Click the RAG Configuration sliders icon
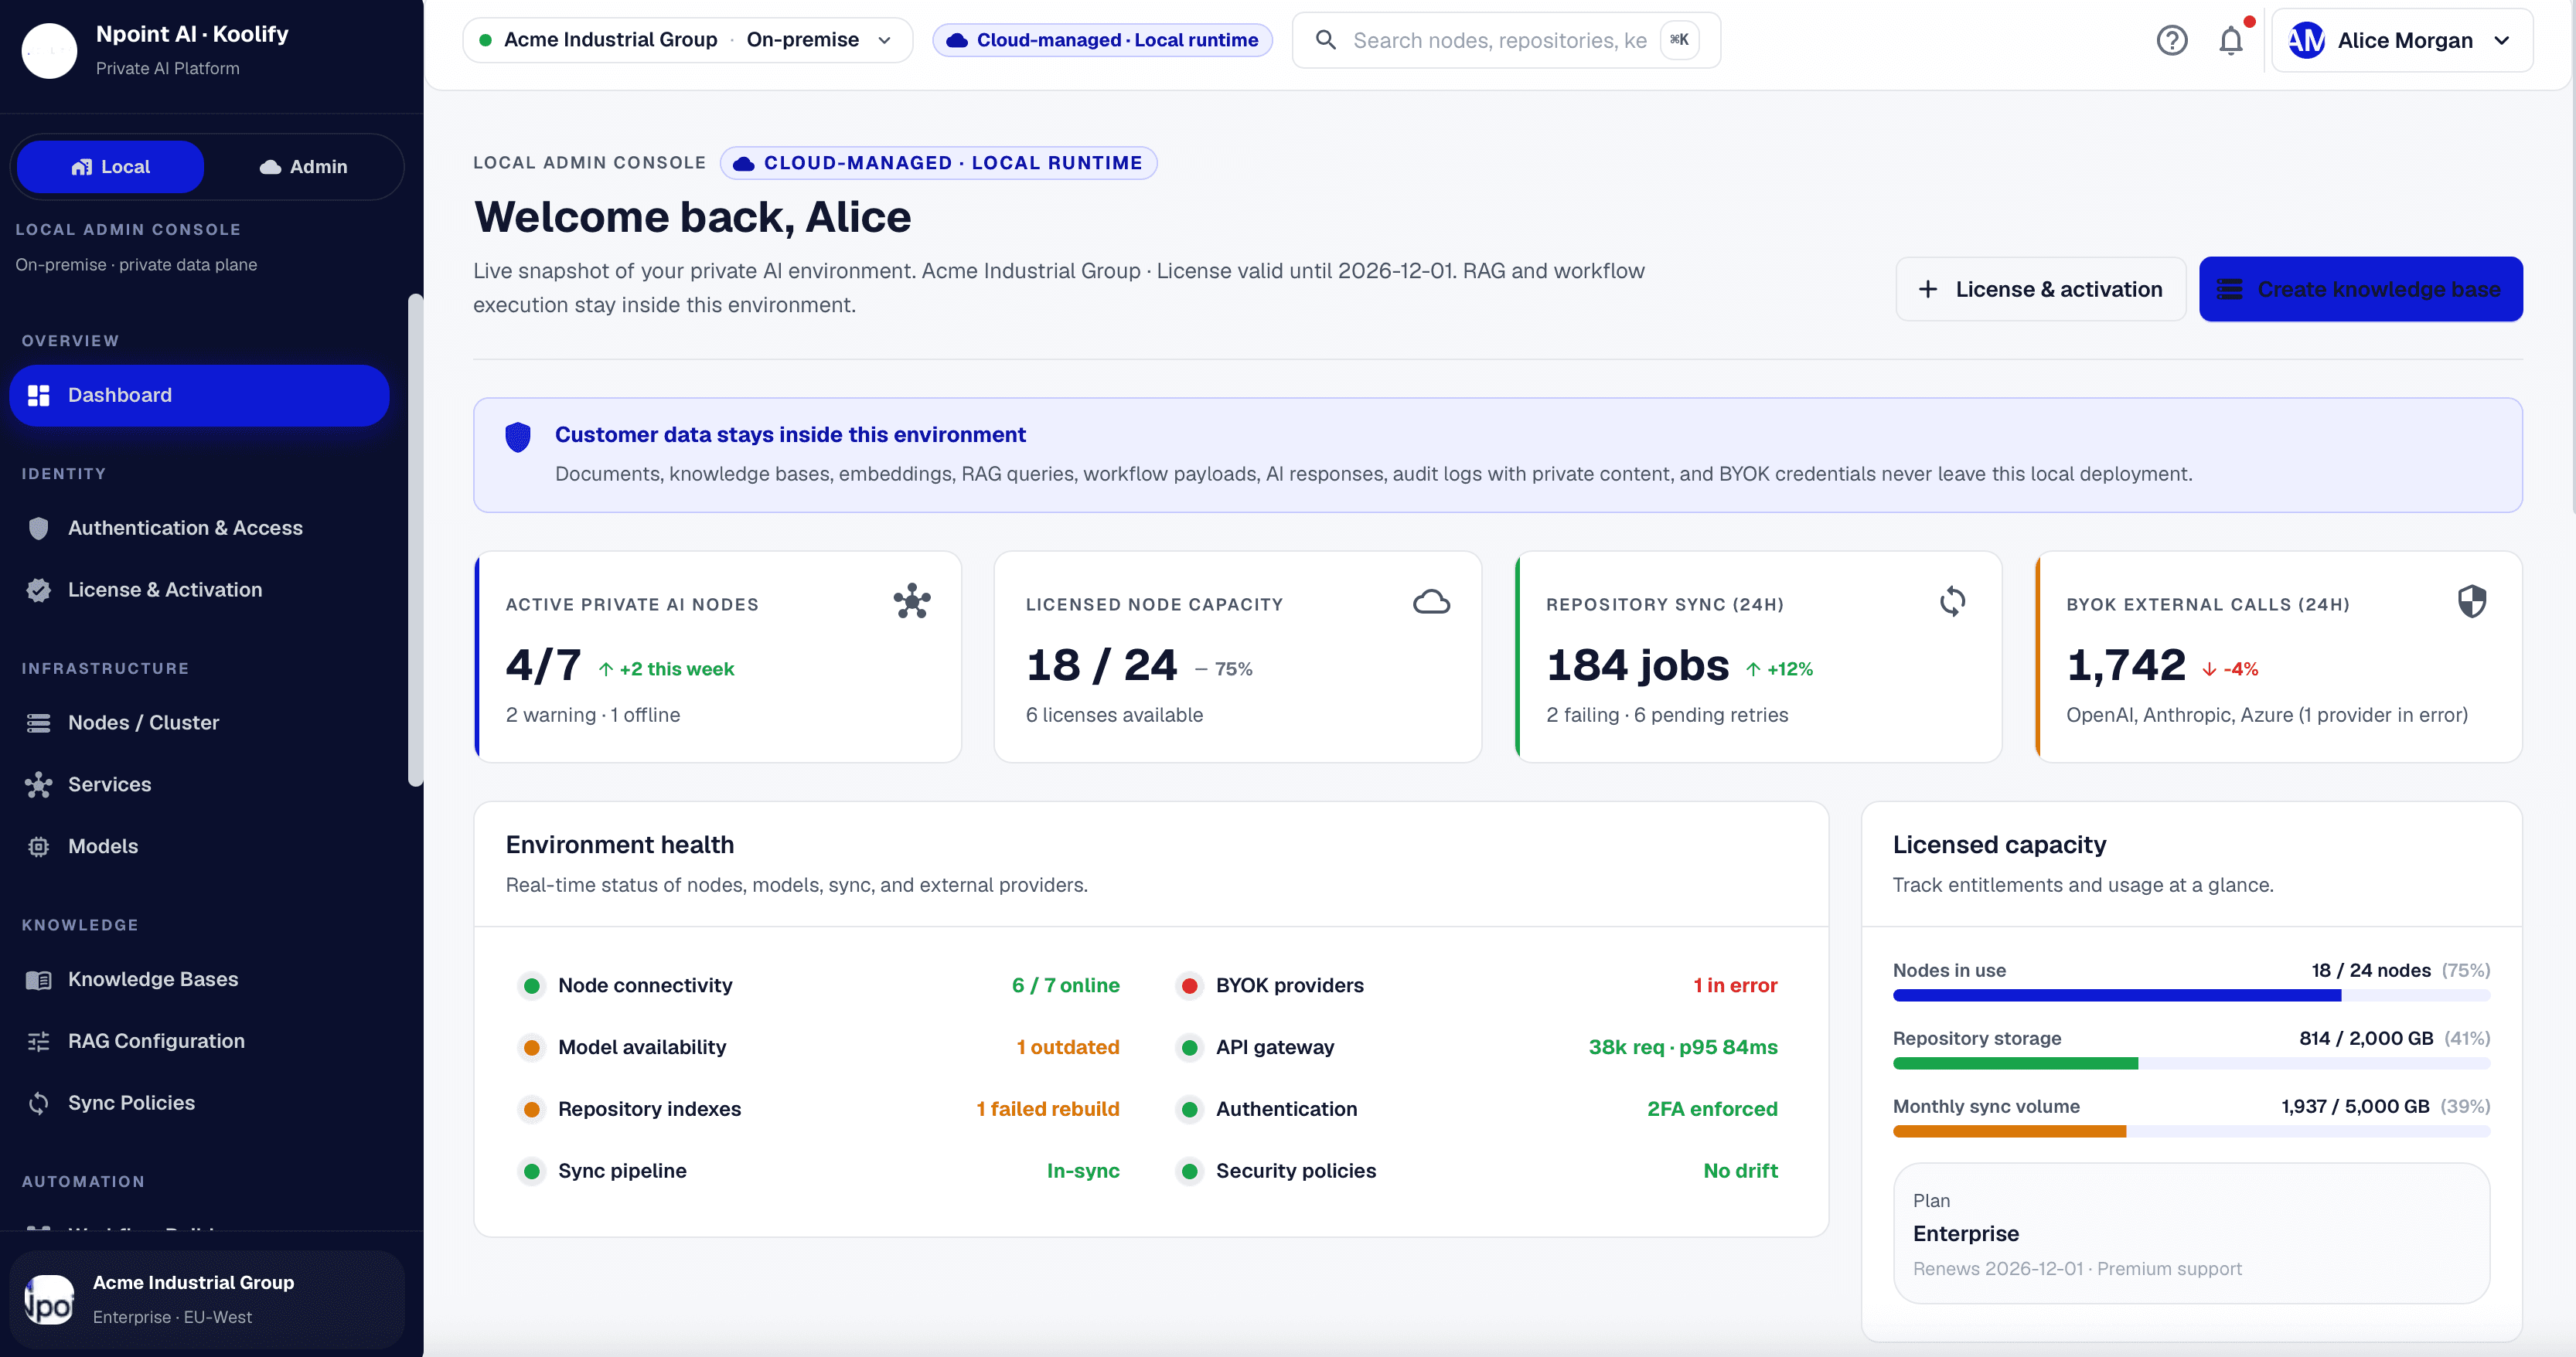This screenshot has width=2576, height=1357. (38, 1041)
